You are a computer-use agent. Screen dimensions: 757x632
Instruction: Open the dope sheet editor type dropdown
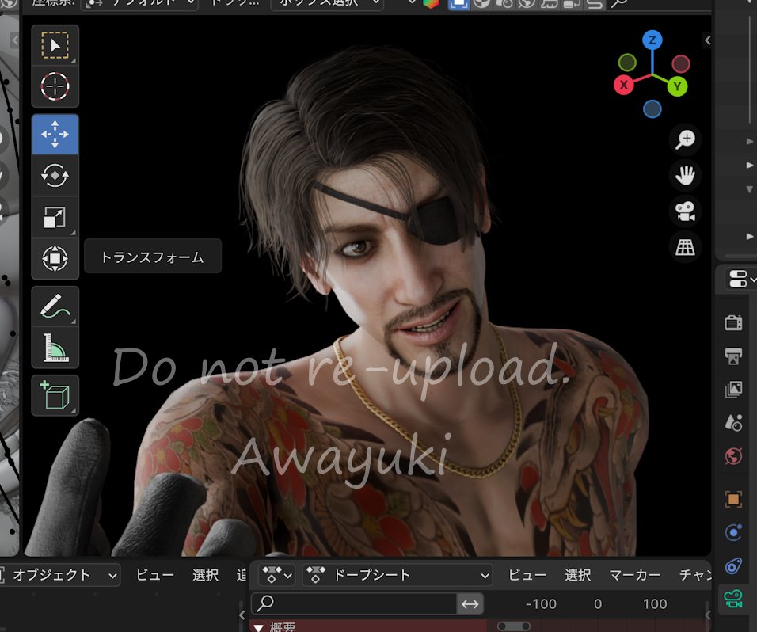[276, 575]
